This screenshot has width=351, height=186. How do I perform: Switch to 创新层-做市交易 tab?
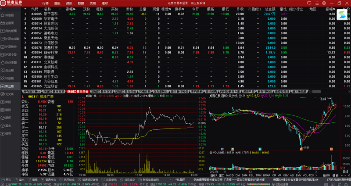[x=54, y=92]
